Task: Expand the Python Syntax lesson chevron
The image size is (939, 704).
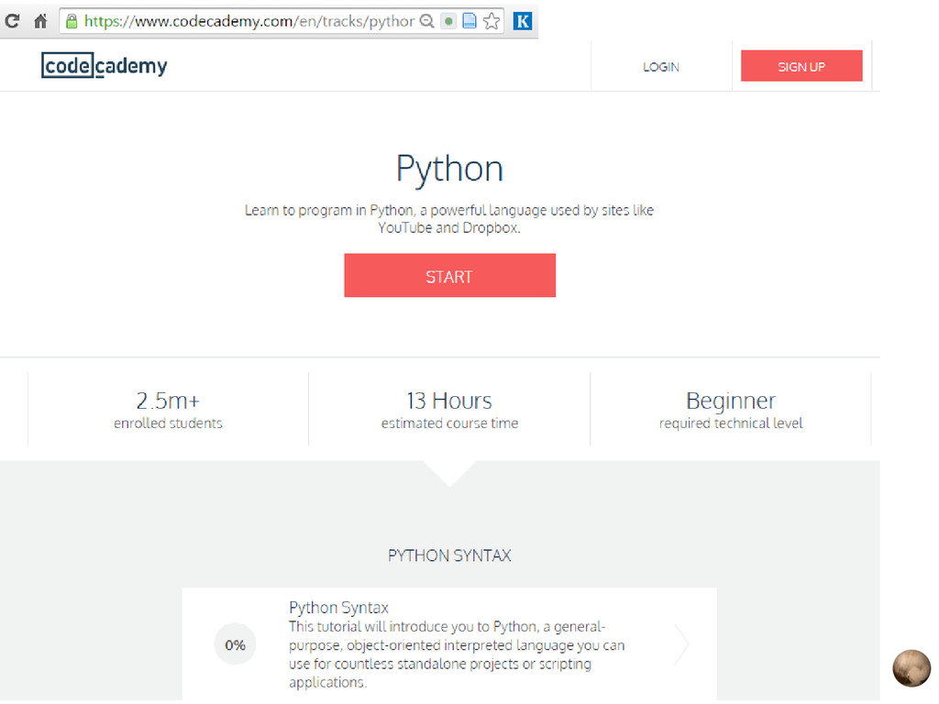Action: (x=681, y=644)
